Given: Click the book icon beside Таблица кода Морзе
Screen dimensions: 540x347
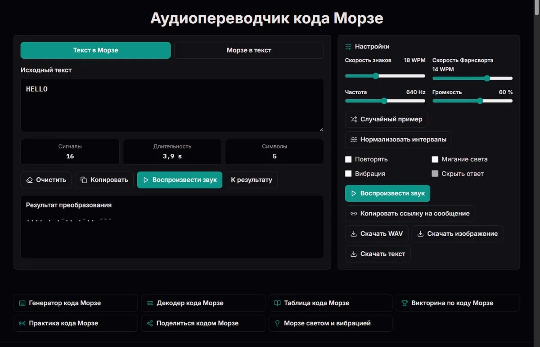Looking at the screenshot, I should click(x=277, y=303).
